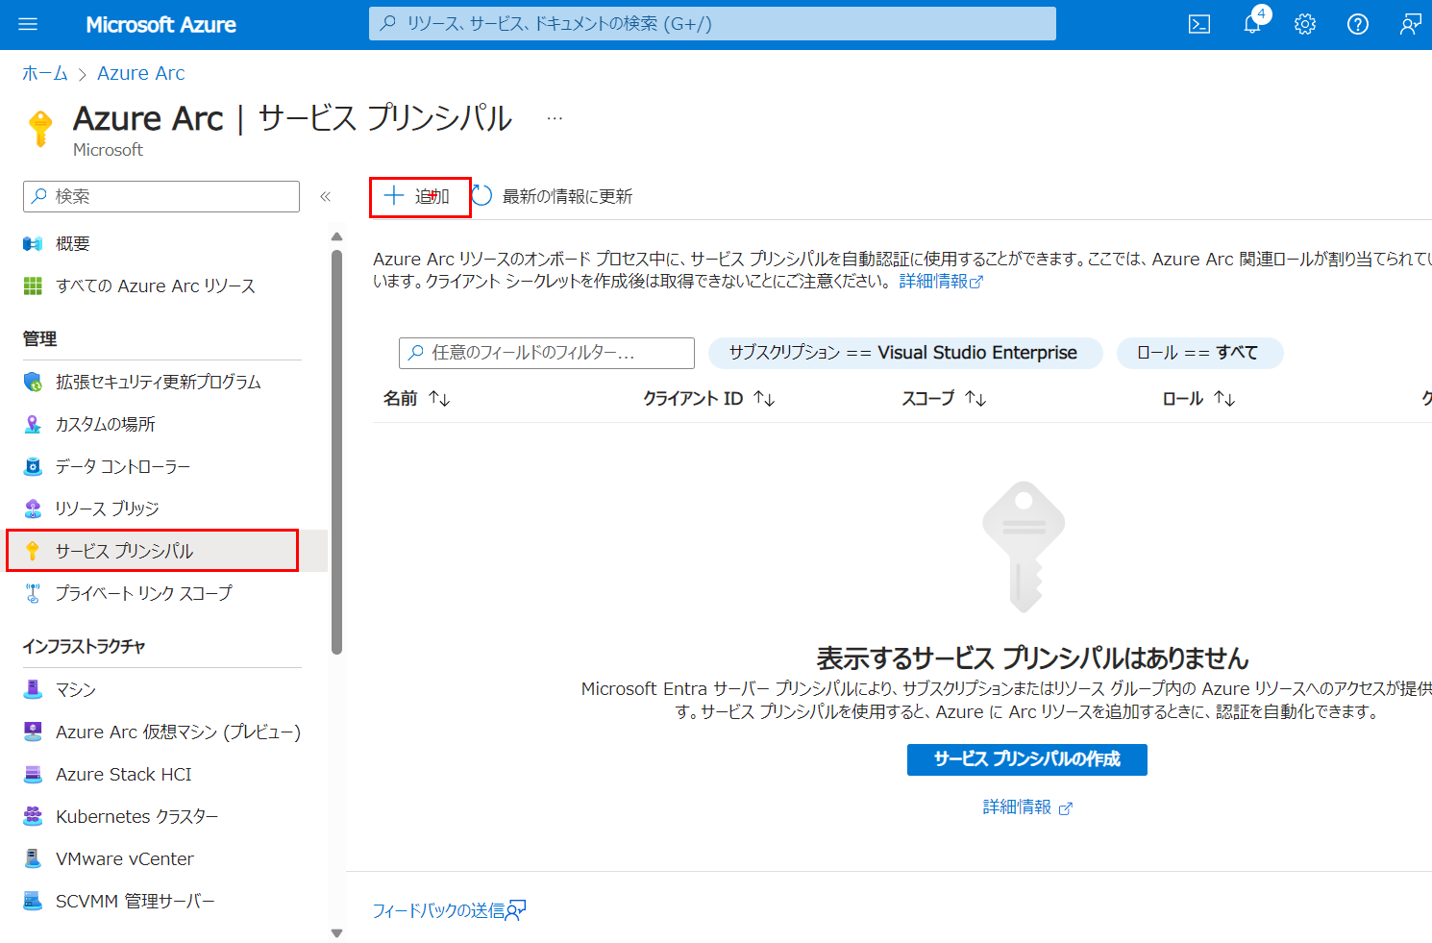Open the notifications bell
This screenshot has height=943, width=1432.
(1252, 24)
